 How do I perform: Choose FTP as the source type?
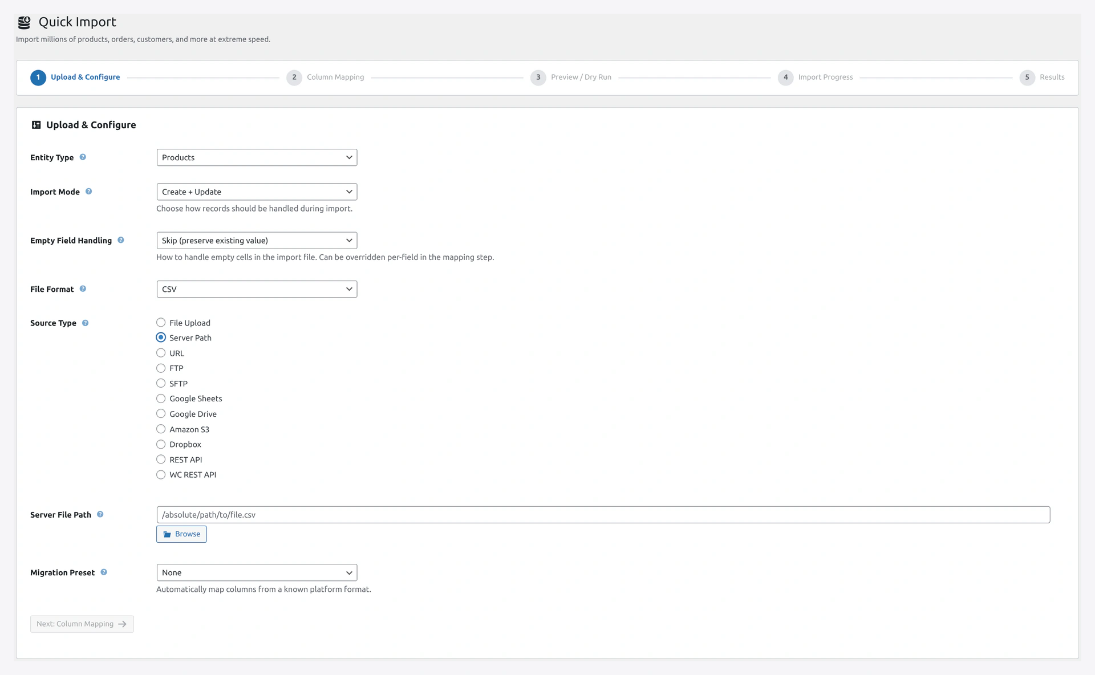tap(161, 368)
